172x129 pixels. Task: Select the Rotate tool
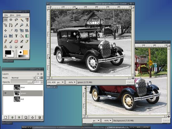16,31
